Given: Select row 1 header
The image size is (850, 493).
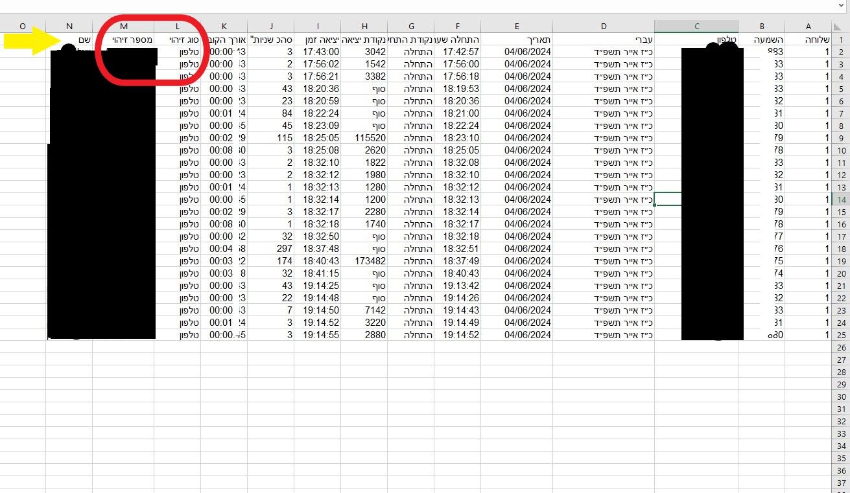Looking at the screenshot, I should click(841, 39).
